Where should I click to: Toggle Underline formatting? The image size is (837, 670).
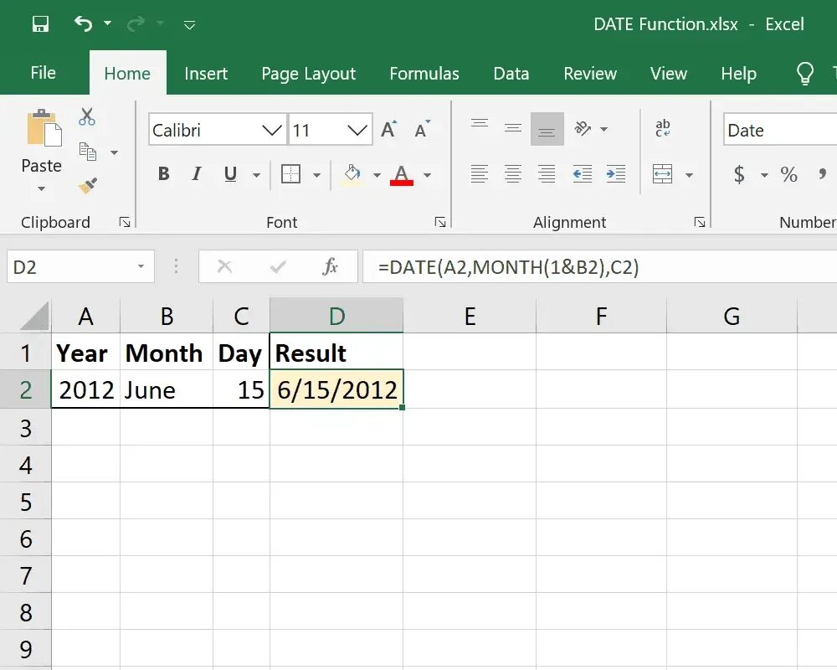tap(231, 173)
